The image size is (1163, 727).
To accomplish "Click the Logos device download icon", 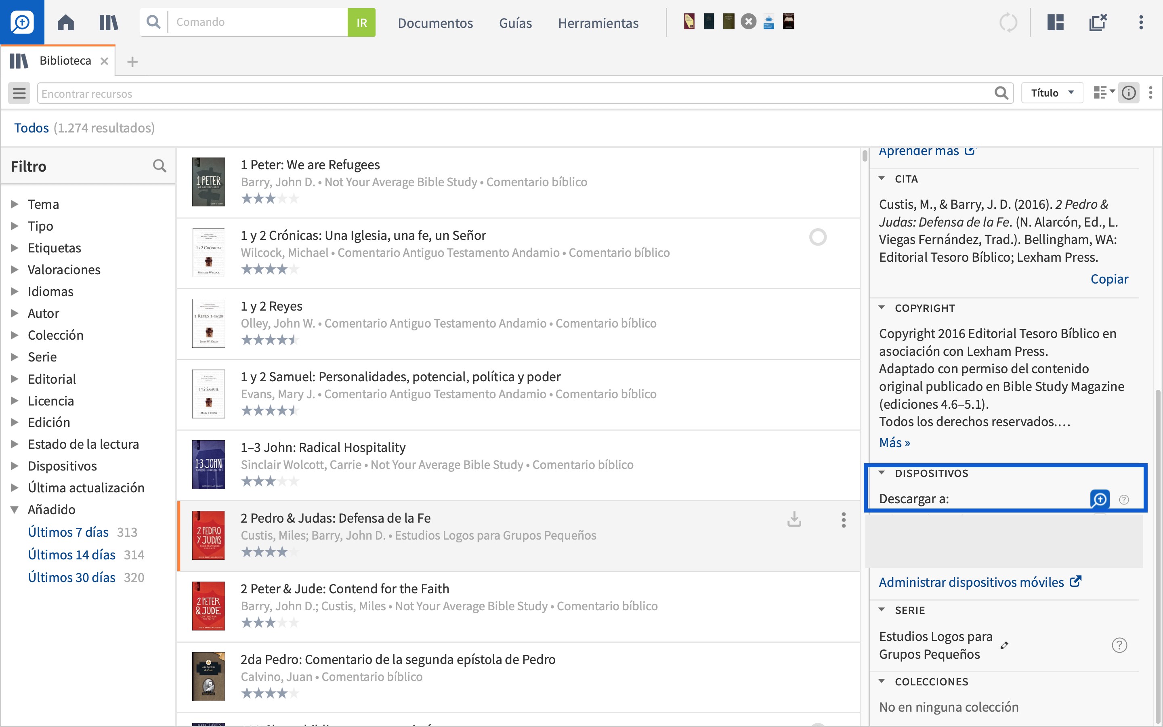I will click(1100, 499).
